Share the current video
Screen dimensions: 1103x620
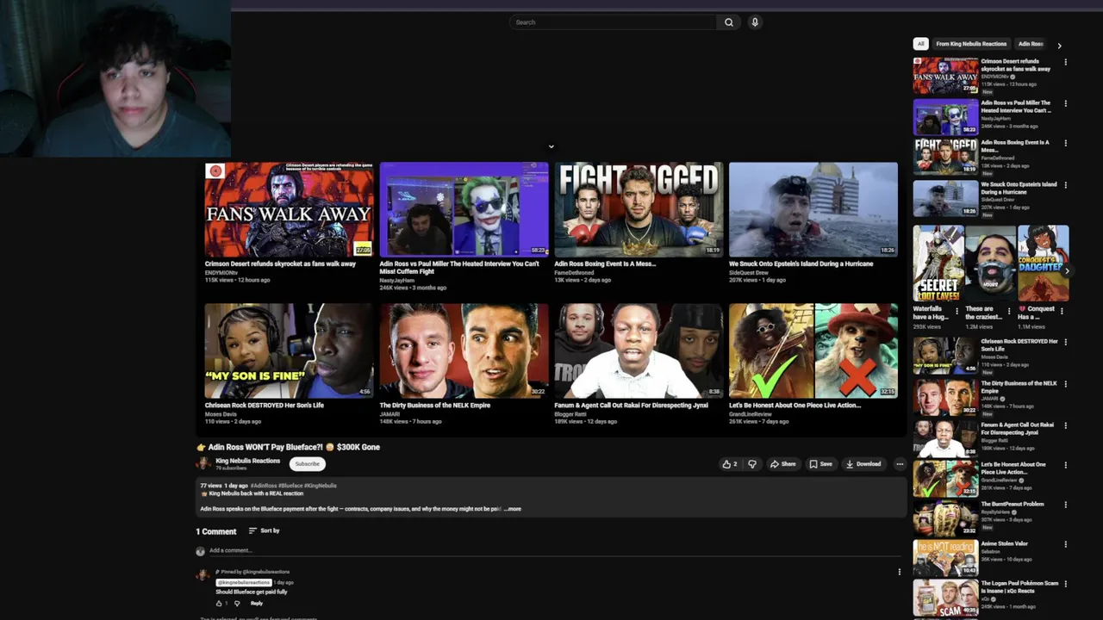(x=783, y=464)
